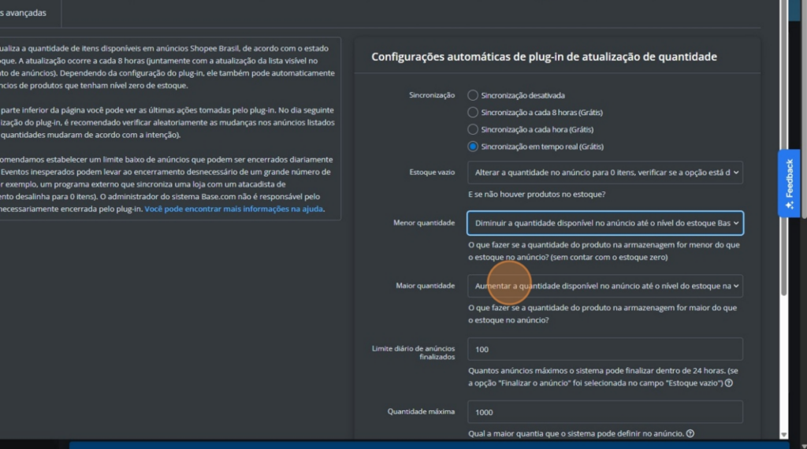The image size is (807, 449).
Task: Choose 'Sincronização a cada 8 horas' radio
Action: [x=473, y=113]
